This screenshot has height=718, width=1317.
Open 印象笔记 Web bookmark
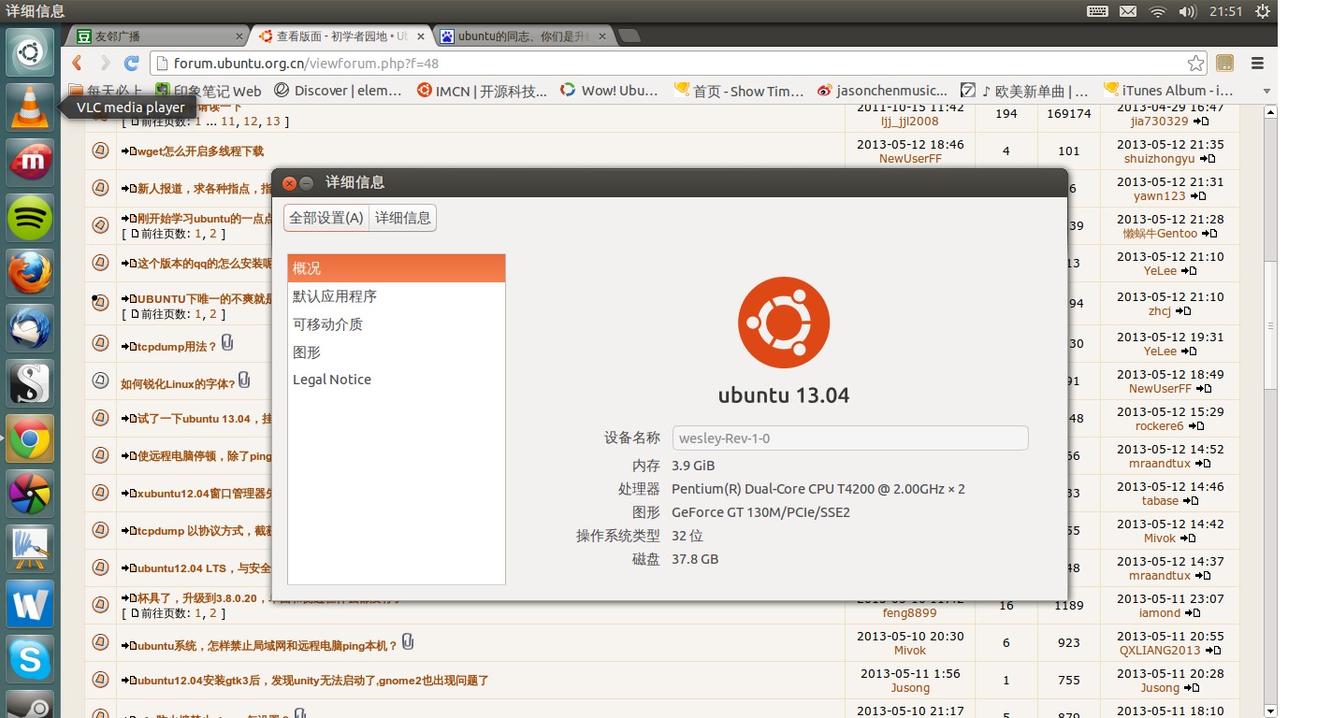208,91
